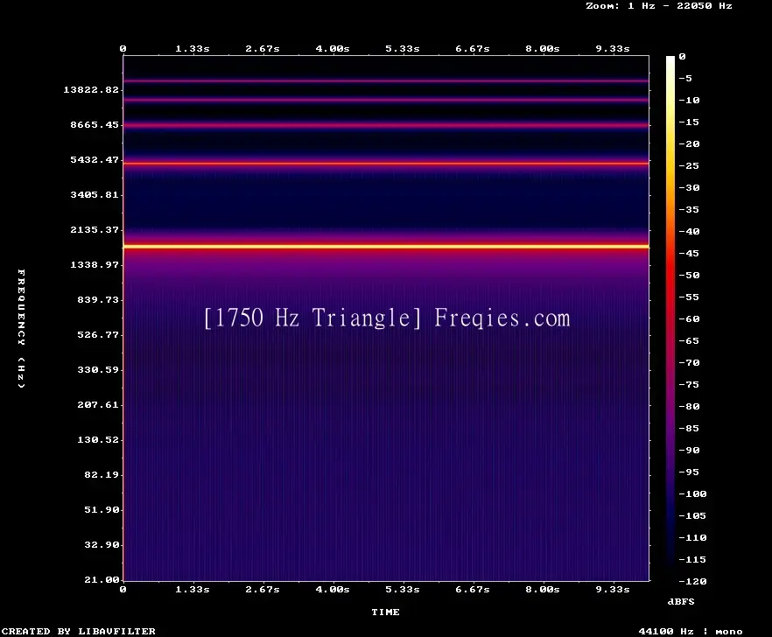
Task: Click the -40 value on dBFS scale
Action: click(x=690, y=231)
